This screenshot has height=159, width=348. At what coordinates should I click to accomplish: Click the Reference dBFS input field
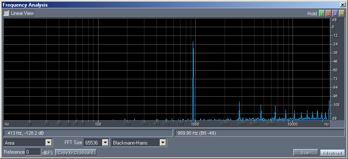33,152
